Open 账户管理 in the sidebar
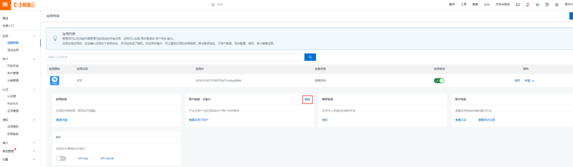573x167 pixels. (13, 73)
